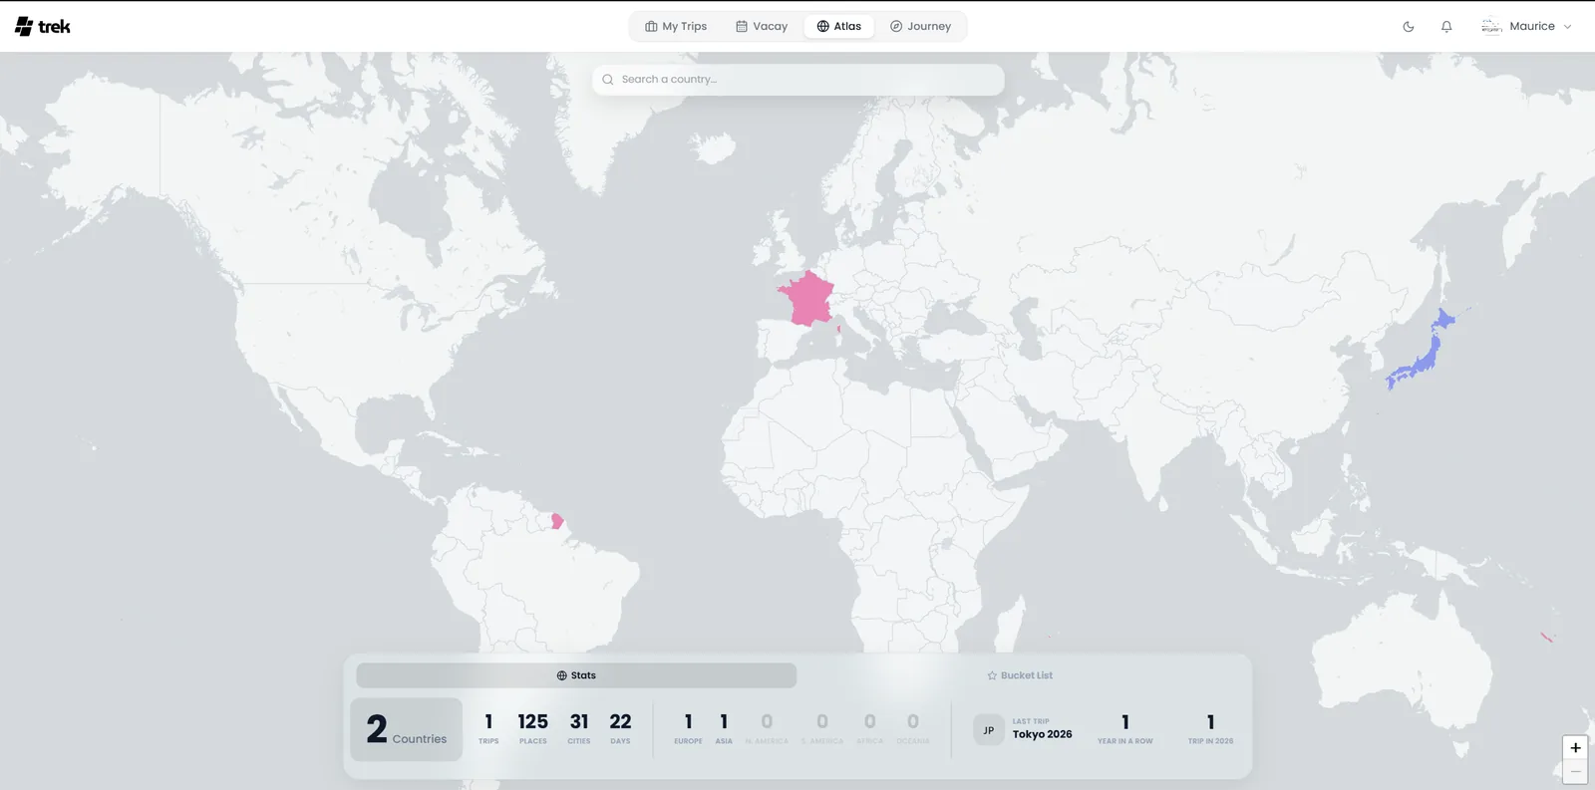Click the trek logo icon

pos(24,27)
